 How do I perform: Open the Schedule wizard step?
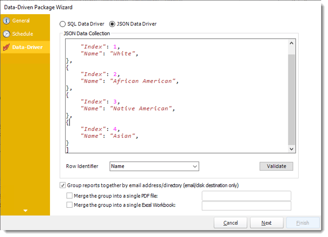(x=25, y=34)
